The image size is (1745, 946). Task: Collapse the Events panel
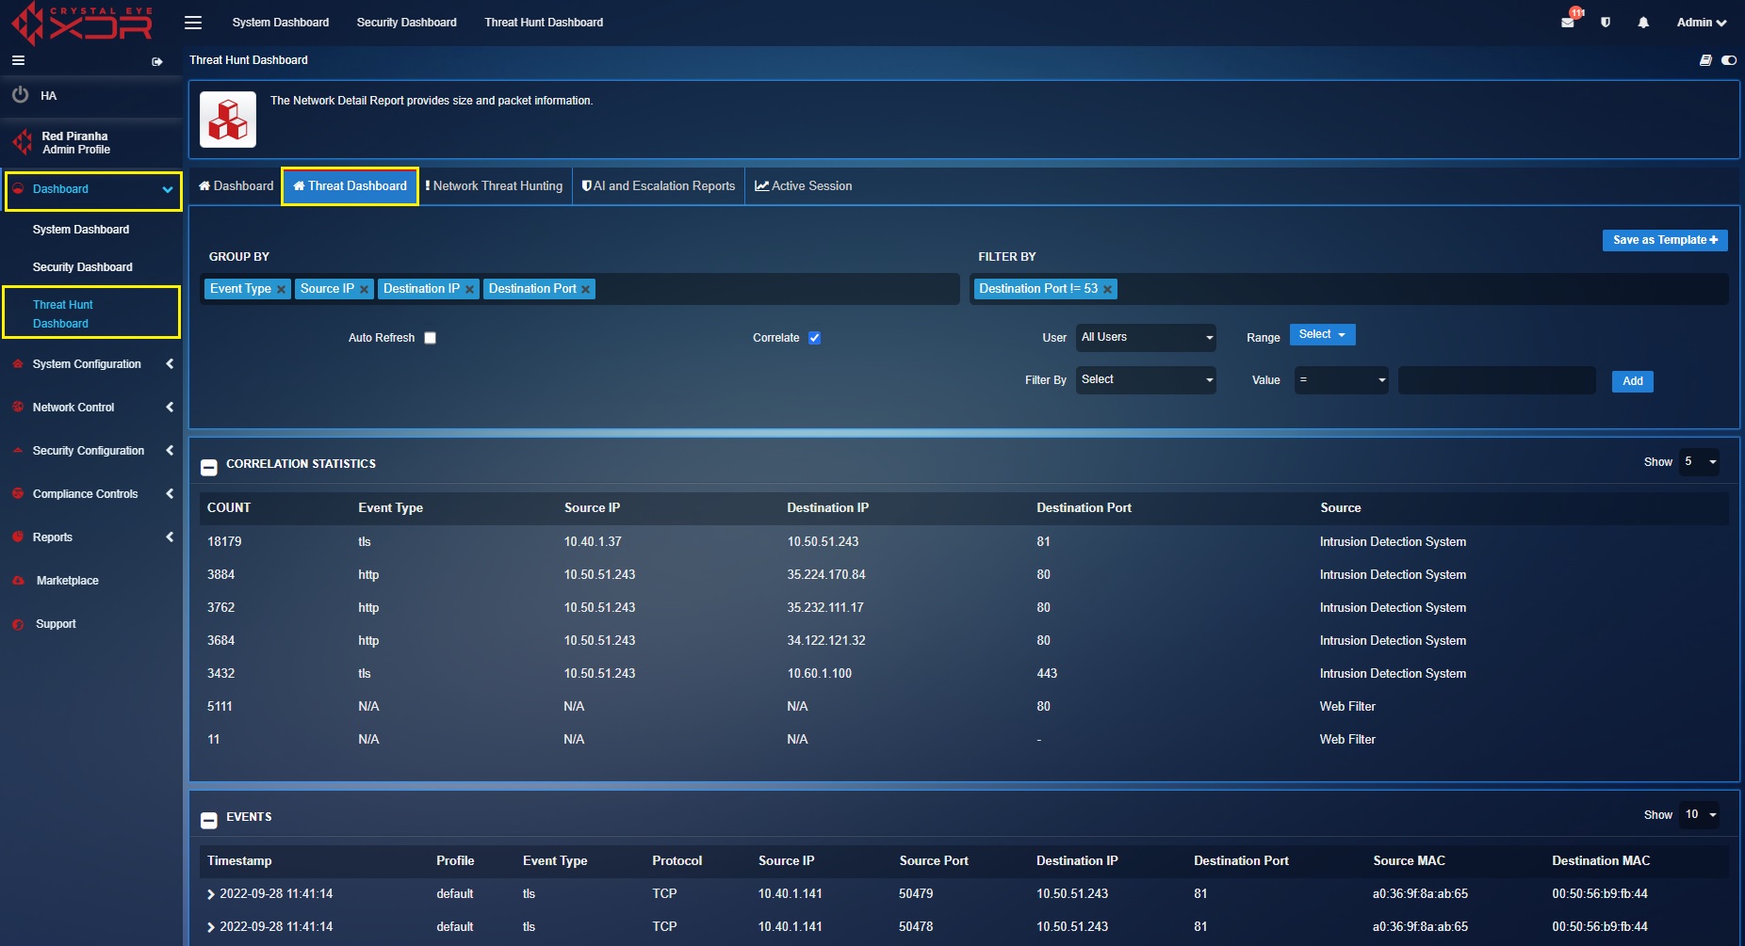pyautogui.click(x=209, y=820)
